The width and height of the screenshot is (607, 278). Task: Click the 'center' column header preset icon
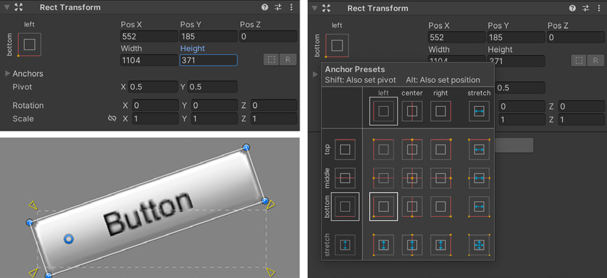[412, 111]
